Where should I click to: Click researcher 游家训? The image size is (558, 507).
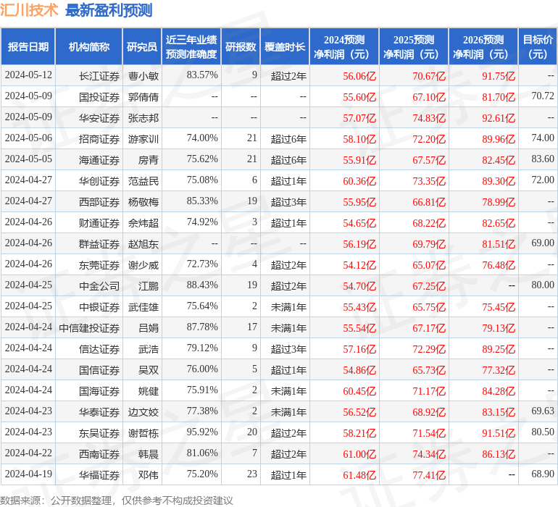click(143, 139)
